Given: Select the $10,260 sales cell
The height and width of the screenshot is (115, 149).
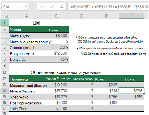Looking at the screenshot, I should (56, 85).
